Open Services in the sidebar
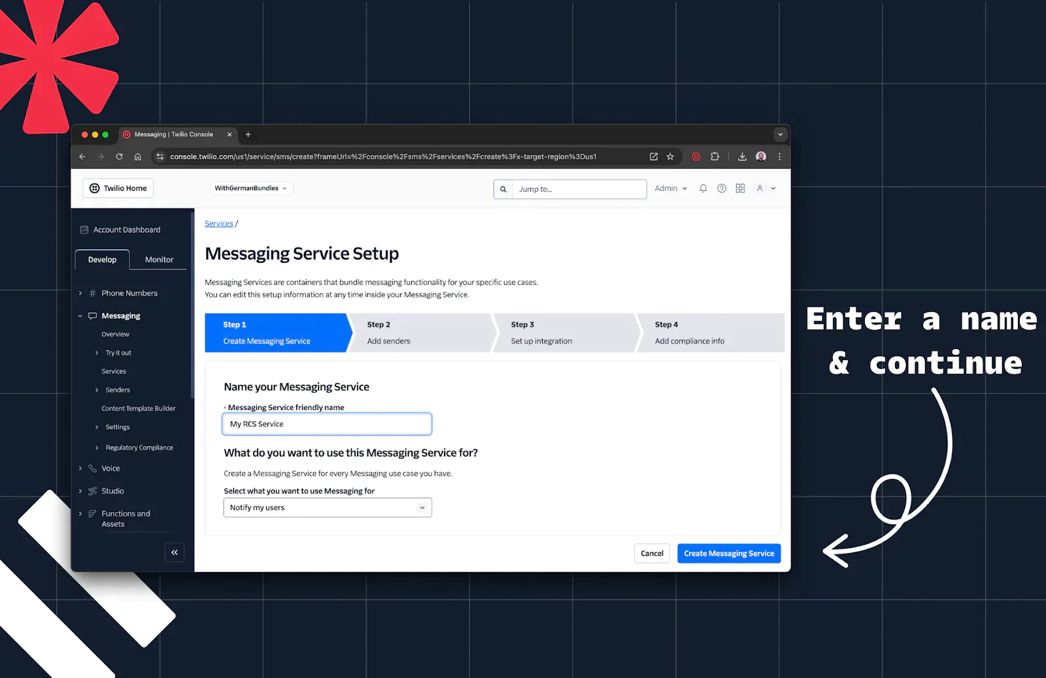Screen dimensions: 1046x678 (114, 372)
